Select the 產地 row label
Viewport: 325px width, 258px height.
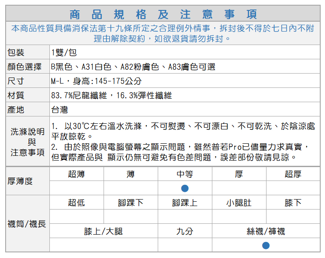[16, 110]
